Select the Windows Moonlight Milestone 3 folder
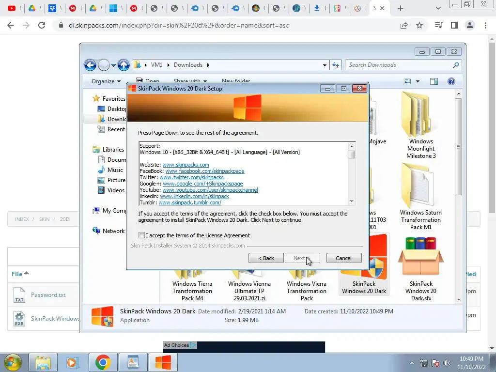Viewport: 496px width, 372px height. pos(421,126)
